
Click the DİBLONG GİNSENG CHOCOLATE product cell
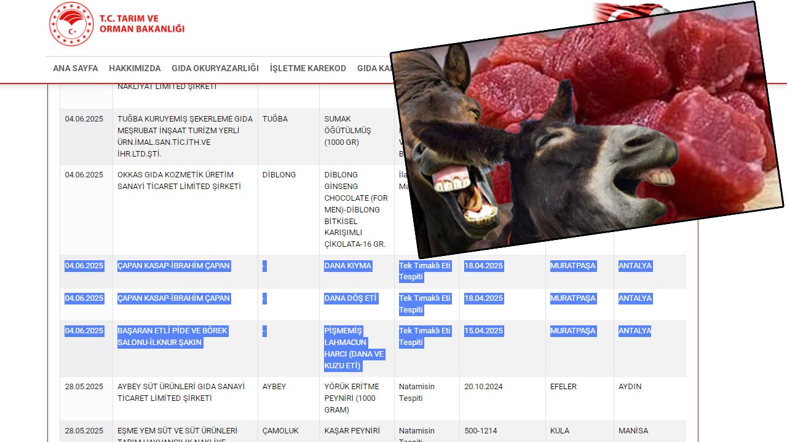coord(357,209)
